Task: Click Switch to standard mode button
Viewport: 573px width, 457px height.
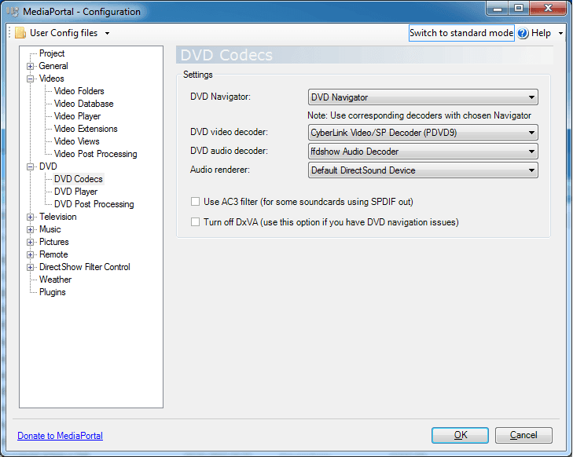Action: (461, 33)
